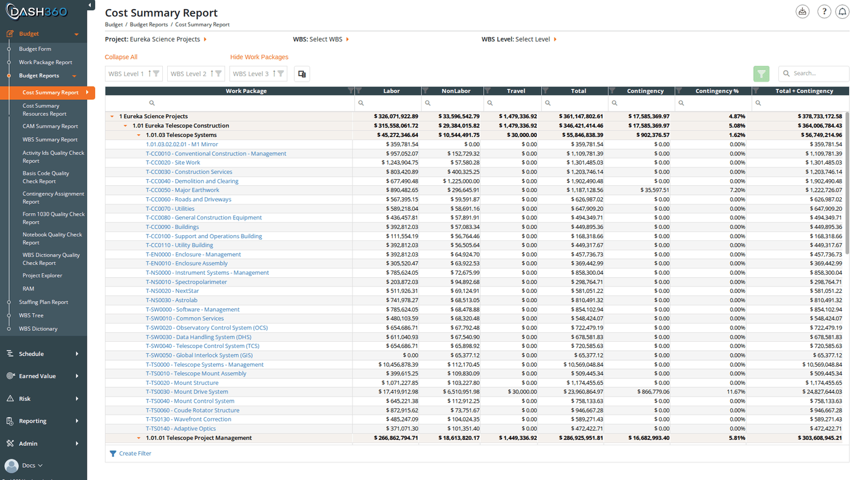This screenshot has height=480, width=854.
Task: Collapse the 1.01 Eureka Telescope Construction row
Action: click(x=125, y=125)
